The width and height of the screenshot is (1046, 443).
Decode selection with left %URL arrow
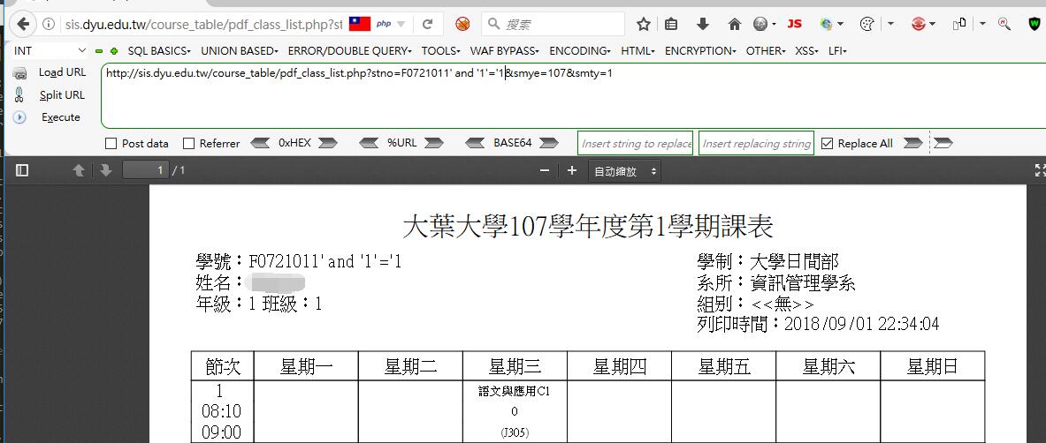coord(369,143)
